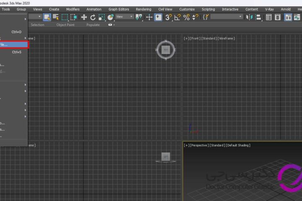Open the Customize menu
Screen dimensions: 302x201
point(187,9)
